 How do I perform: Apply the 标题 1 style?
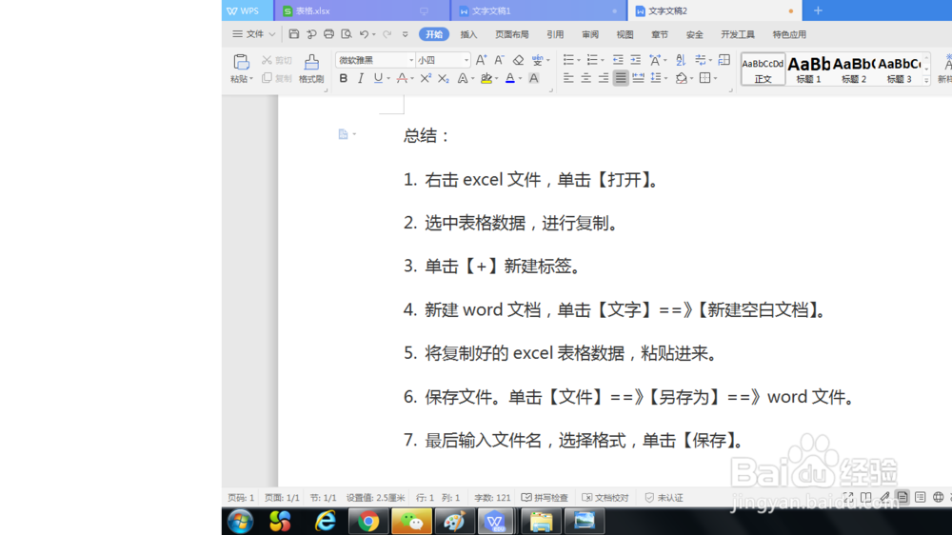tap(808, 69)
